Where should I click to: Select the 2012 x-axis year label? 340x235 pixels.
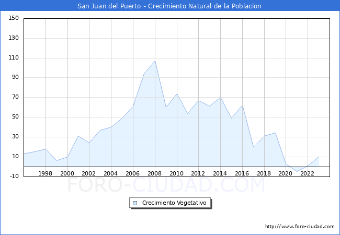[198, 173]
